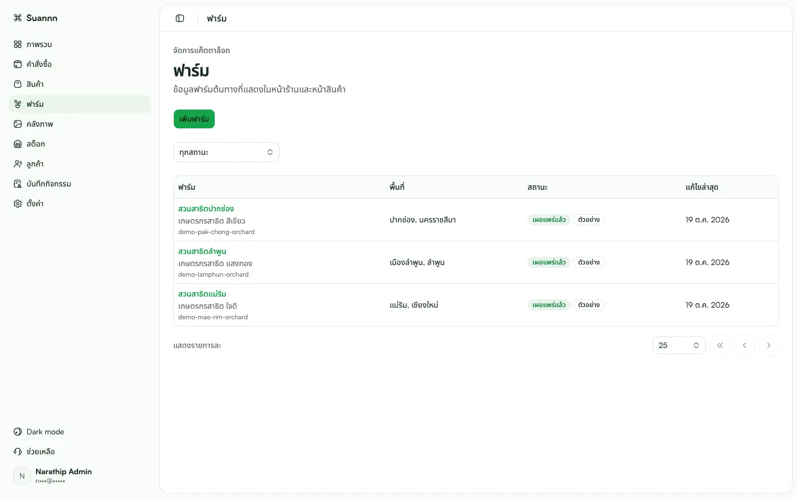The width and height of the screenshot is (797, 498).
Task: Click the Suannn logo icon
Action: coord(18,18)
